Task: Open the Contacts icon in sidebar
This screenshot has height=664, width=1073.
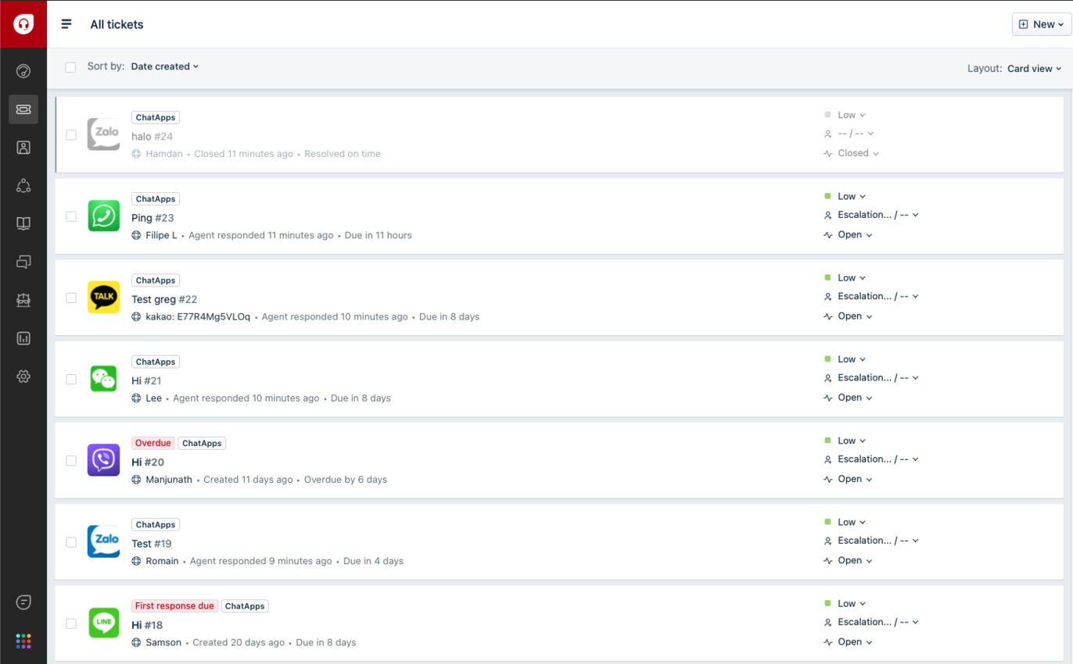Action: [x=23, y=148]
